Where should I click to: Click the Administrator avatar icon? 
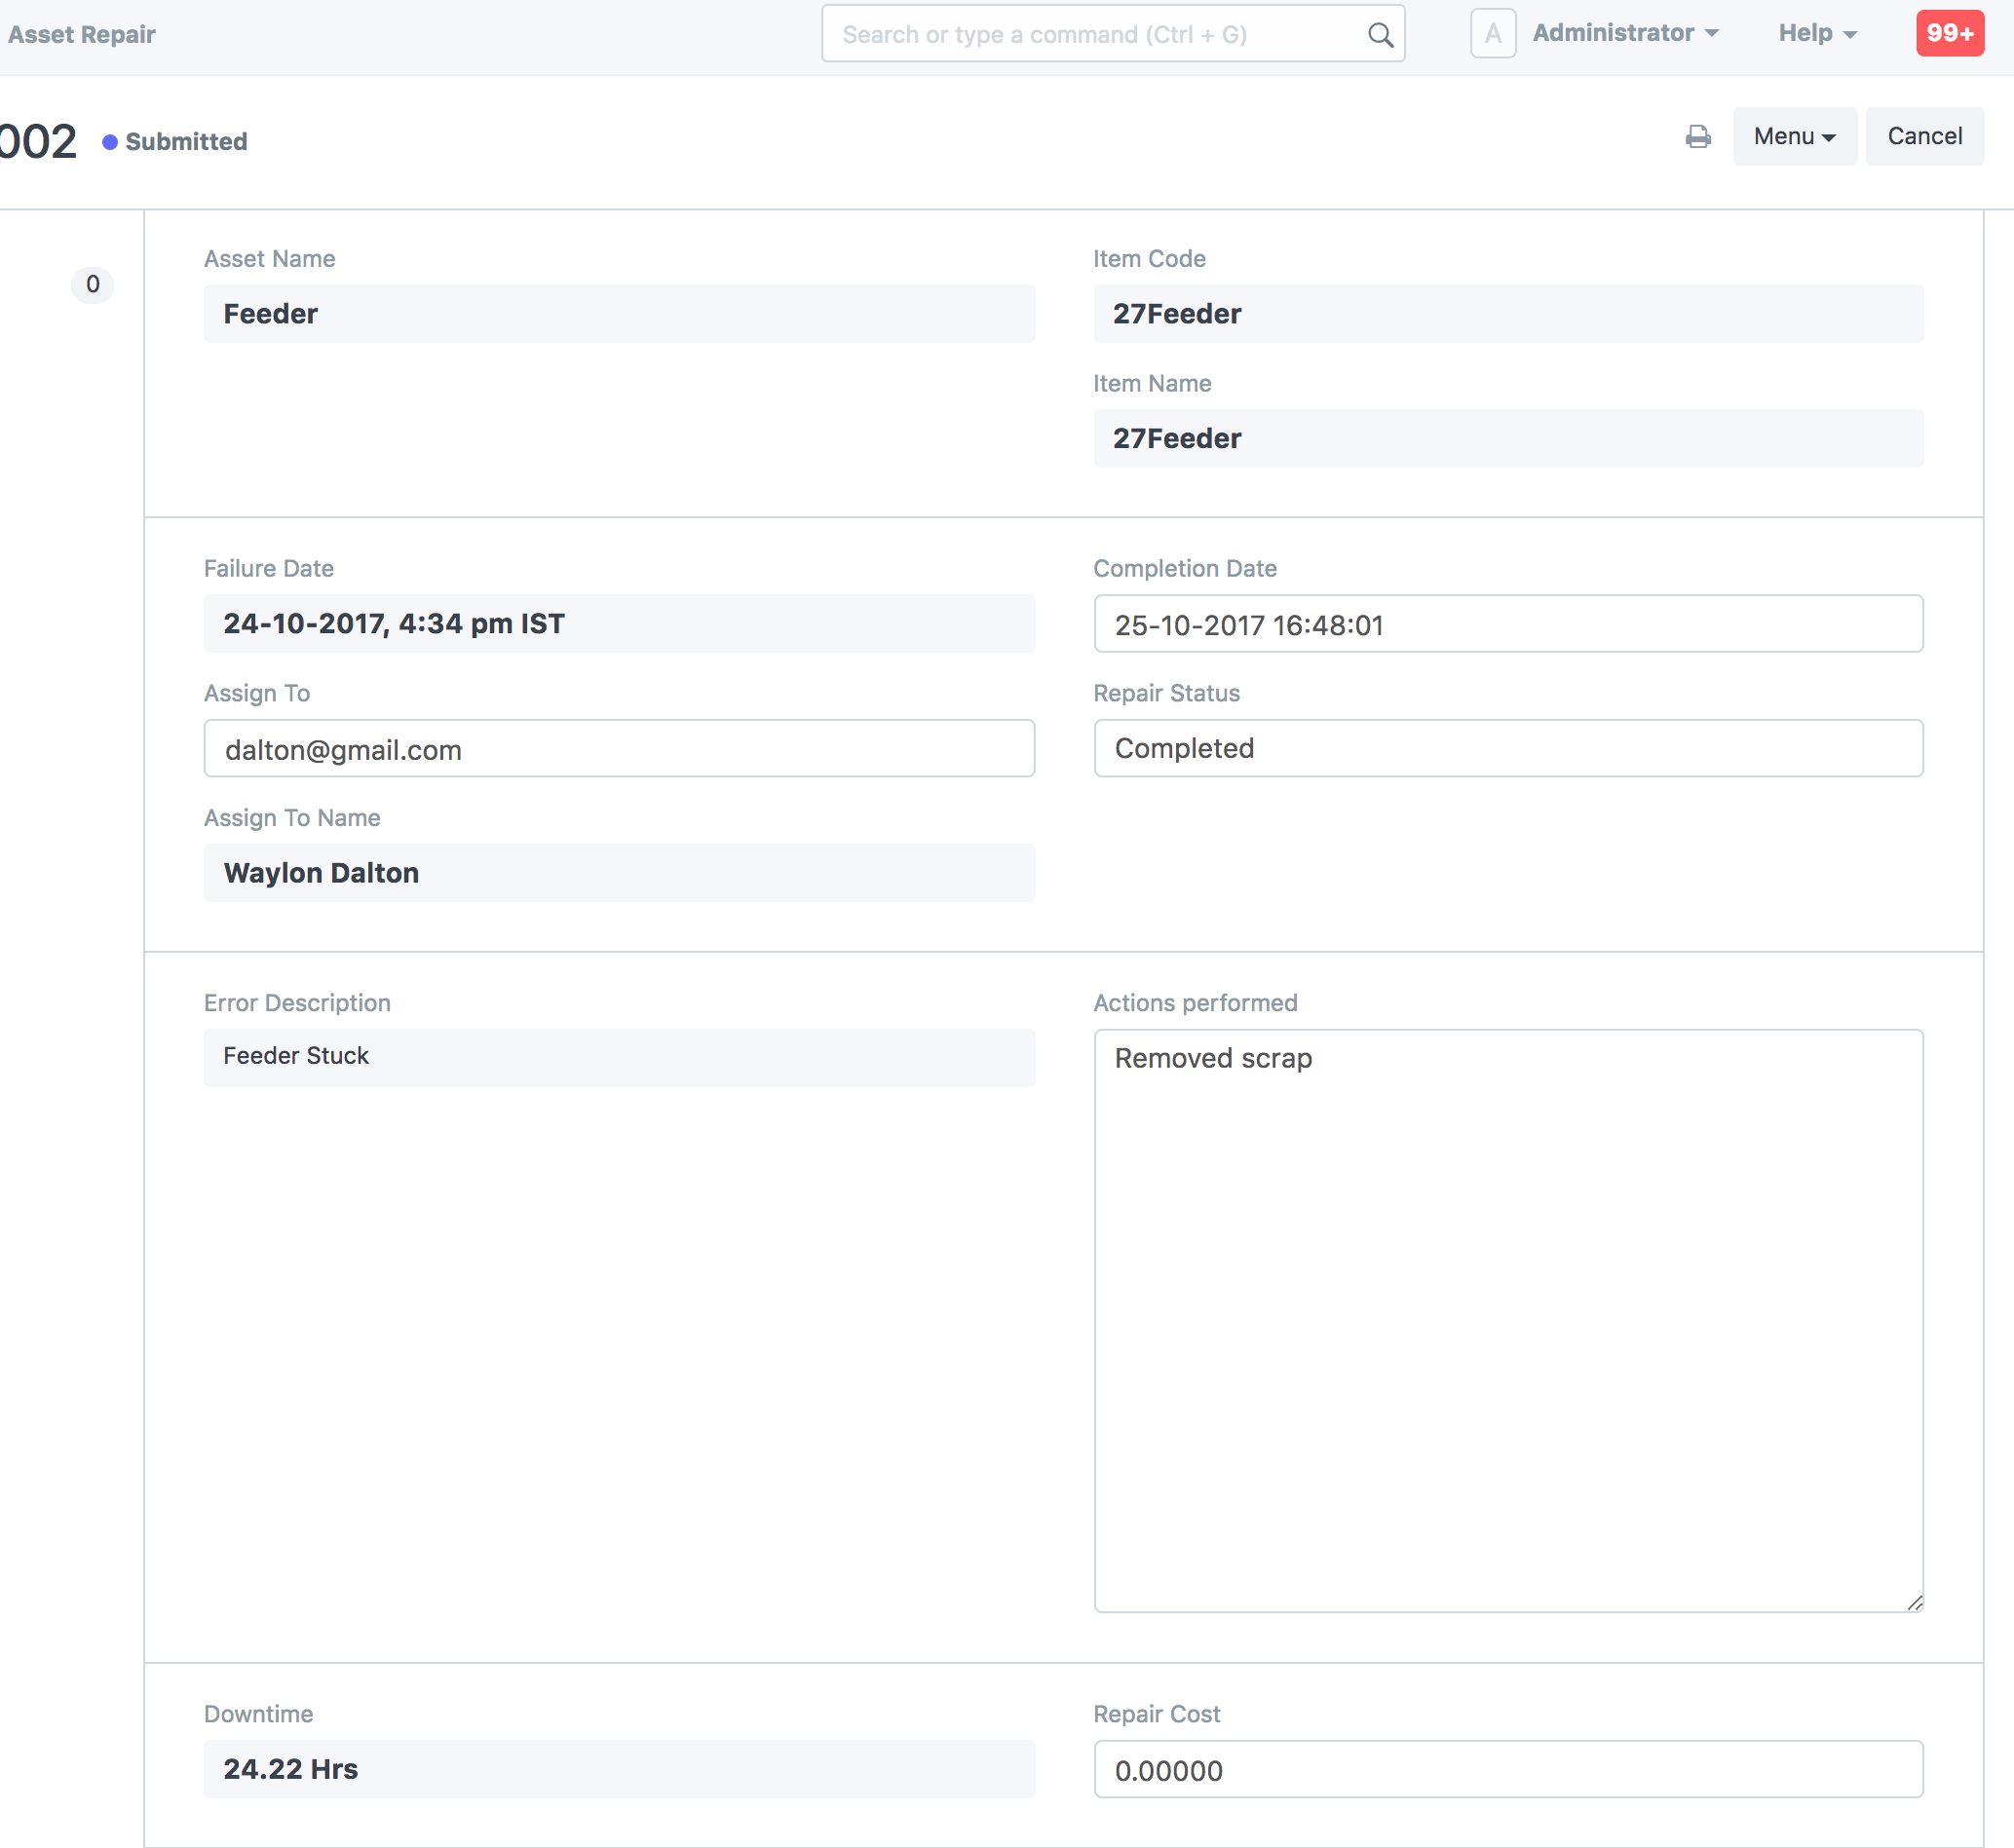tap(1492, 34)
